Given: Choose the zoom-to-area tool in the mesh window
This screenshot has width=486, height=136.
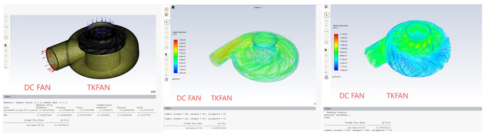Looking at the screenshot, I should pos(6,27).
